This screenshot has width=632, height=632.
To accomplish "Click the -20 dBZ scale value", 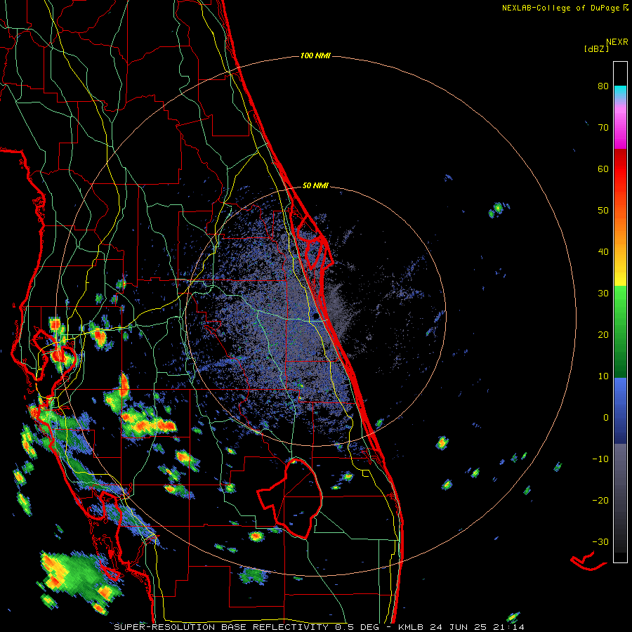I will [x=600, y=501].
